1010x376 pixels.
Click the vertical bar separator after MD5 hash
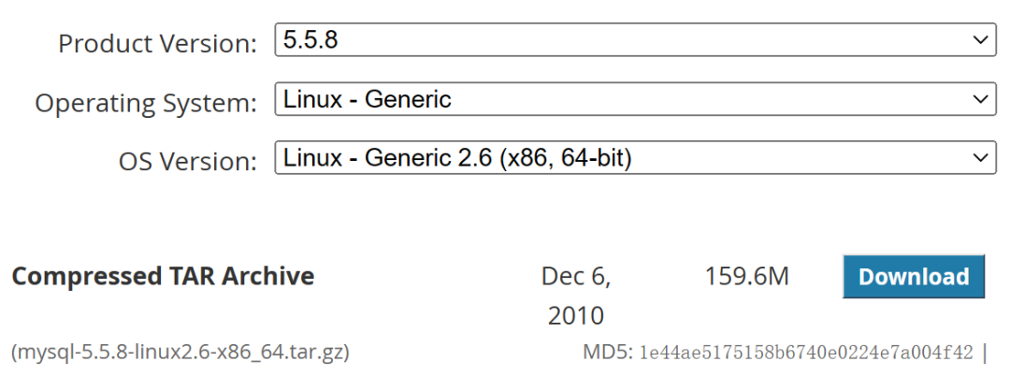(x=984, y=353)
